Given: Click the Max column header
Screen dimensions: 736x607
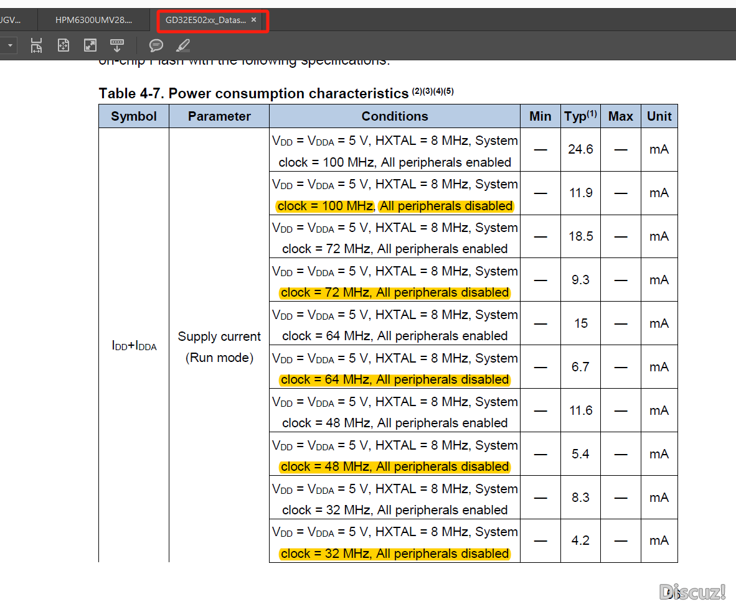Looking at the screenshot, I should pyautogui.click(x=621, y=116).
